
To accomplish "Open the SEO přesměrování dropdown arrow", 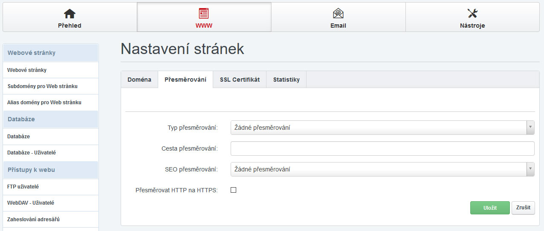I will (x=530, y=169).
